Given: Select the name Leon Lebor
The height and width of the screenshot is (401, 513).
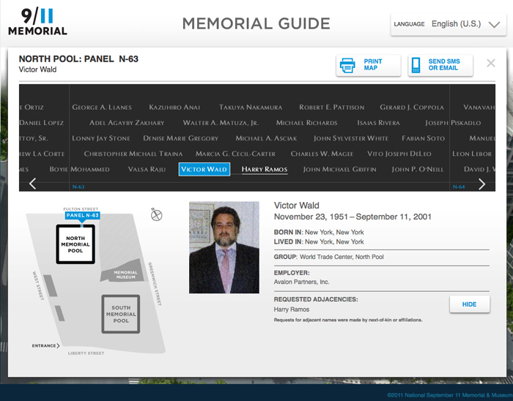Looking at the screenshot, I should tap(472, 154).
